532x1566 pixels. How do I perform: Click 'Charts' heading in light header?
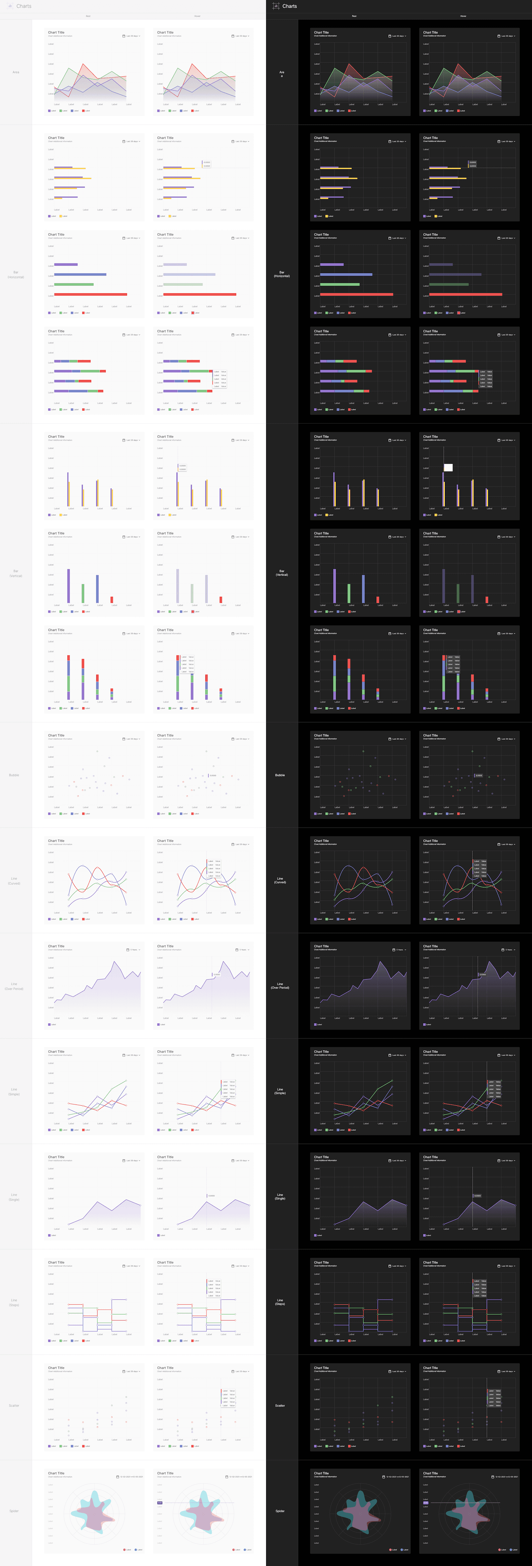[x=24, y=6]
